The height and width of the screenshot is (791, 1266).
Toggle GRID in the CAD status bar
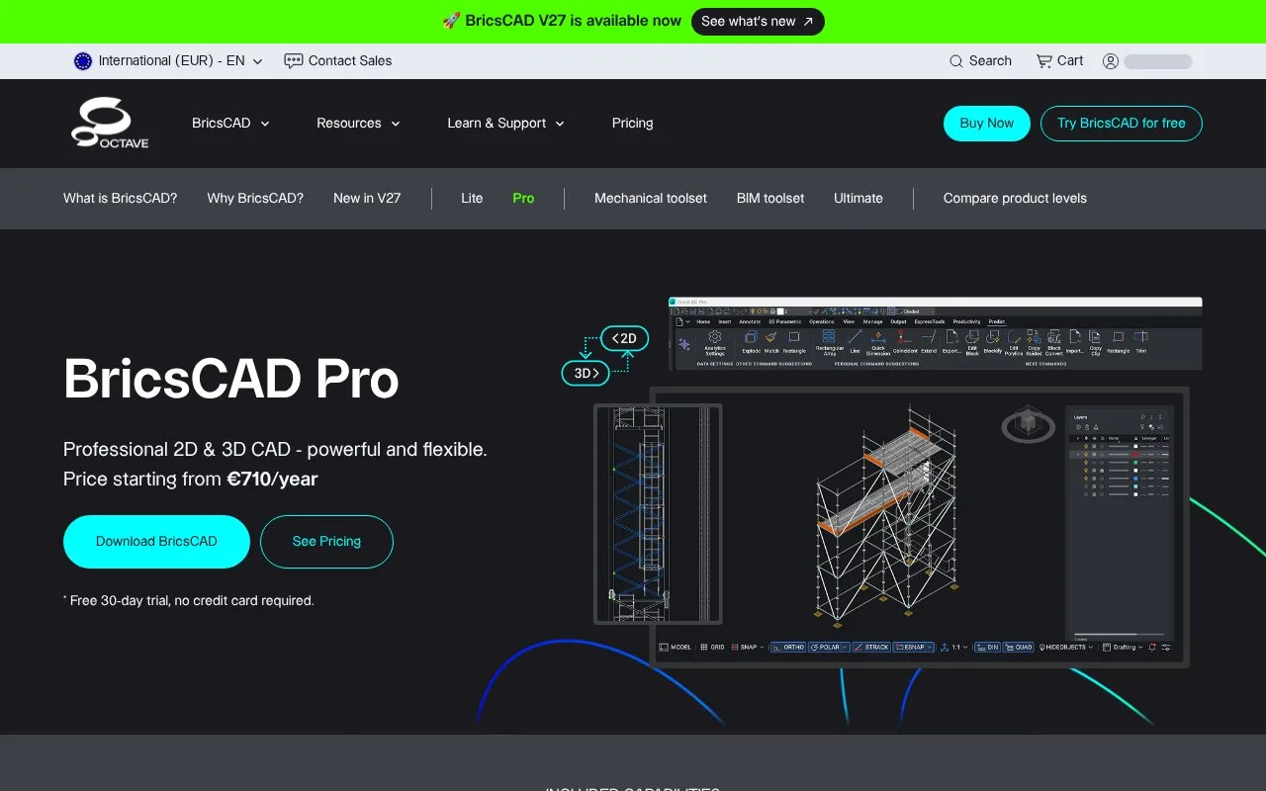point(711,647)
